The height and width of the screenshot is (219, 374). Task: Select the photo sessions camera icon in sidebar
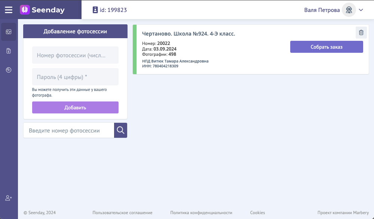click(8, 32)
